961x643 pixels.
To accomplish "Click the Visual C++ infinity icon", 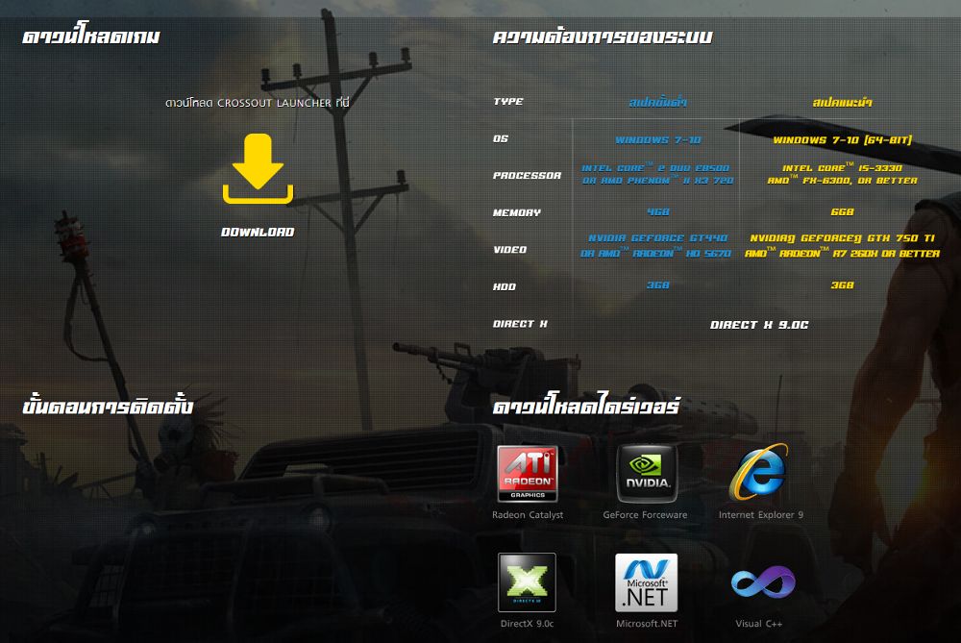I will click(x=762, y=582).
